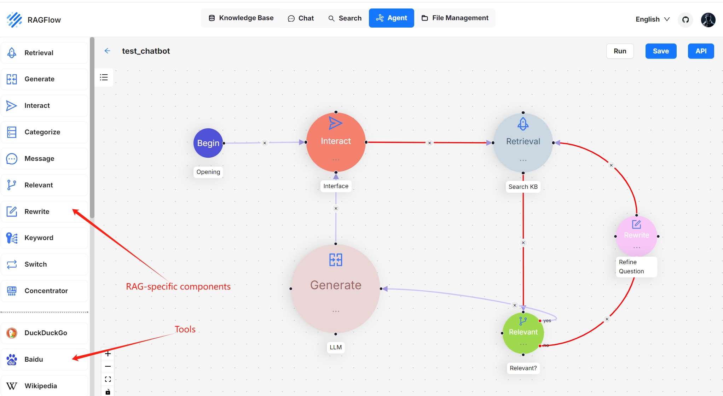Viewport: 723px width, 396px height.
Task: Click the LLM label under Generate
Action: (336, 347)
